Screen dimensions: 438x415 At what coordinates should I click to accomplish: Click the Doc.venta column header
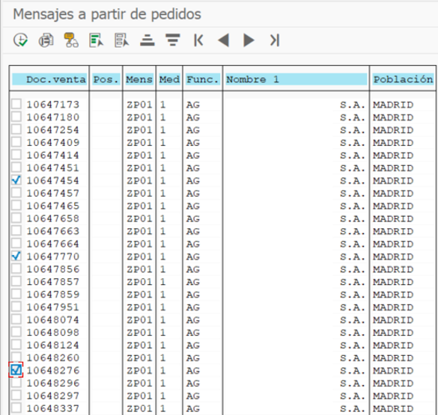49,79
